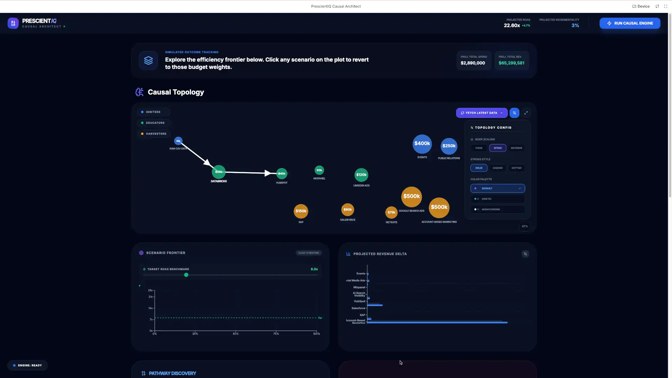
Task: Click the CLICK TO RESTORE button
Action: (308, 253)
